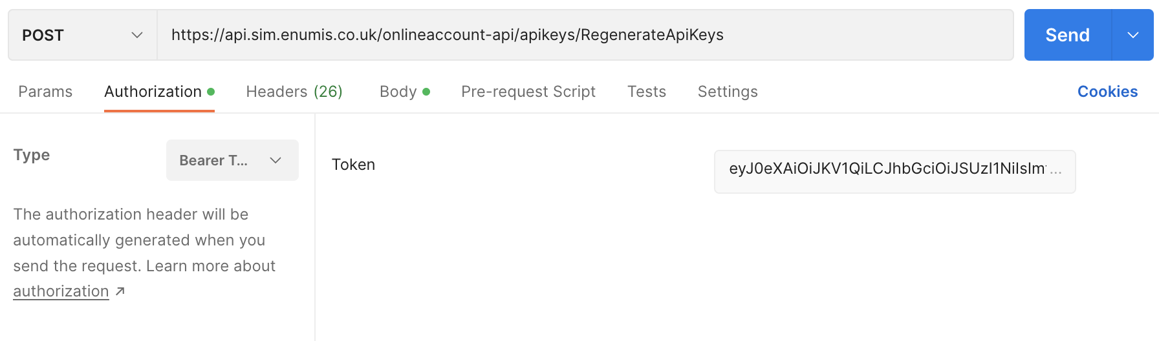Open the request Settings tab

coord(728,92)
